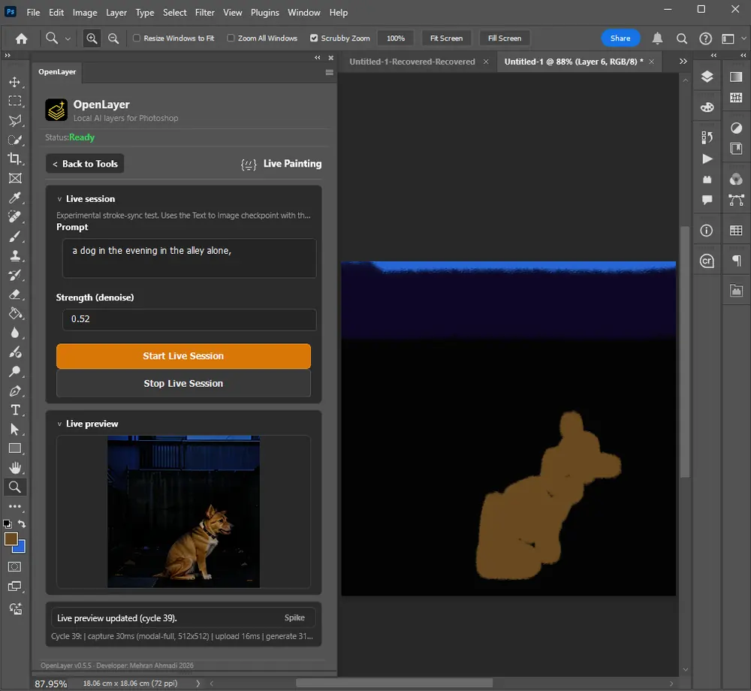Viewport: 751px width, 691px height.
Task: Enable Resize Windows to Fit
Action: [137, 38]
